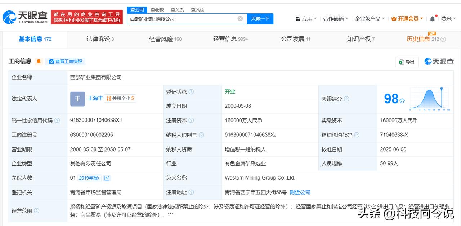Select the 查公司 search tab
The image size is (461, 226).
click(x=137, y=10)
